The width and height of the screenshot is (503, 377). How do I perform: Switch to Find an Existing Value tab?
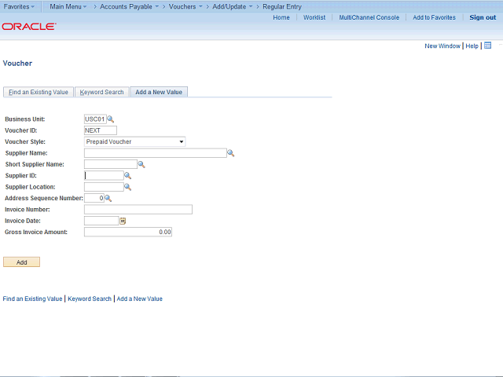coord(39,92)
